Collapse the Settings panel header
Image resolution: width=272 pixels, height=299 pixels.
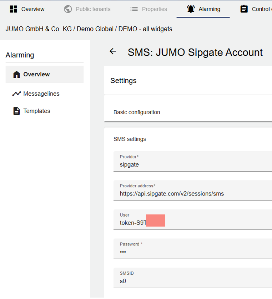[124, 81]
